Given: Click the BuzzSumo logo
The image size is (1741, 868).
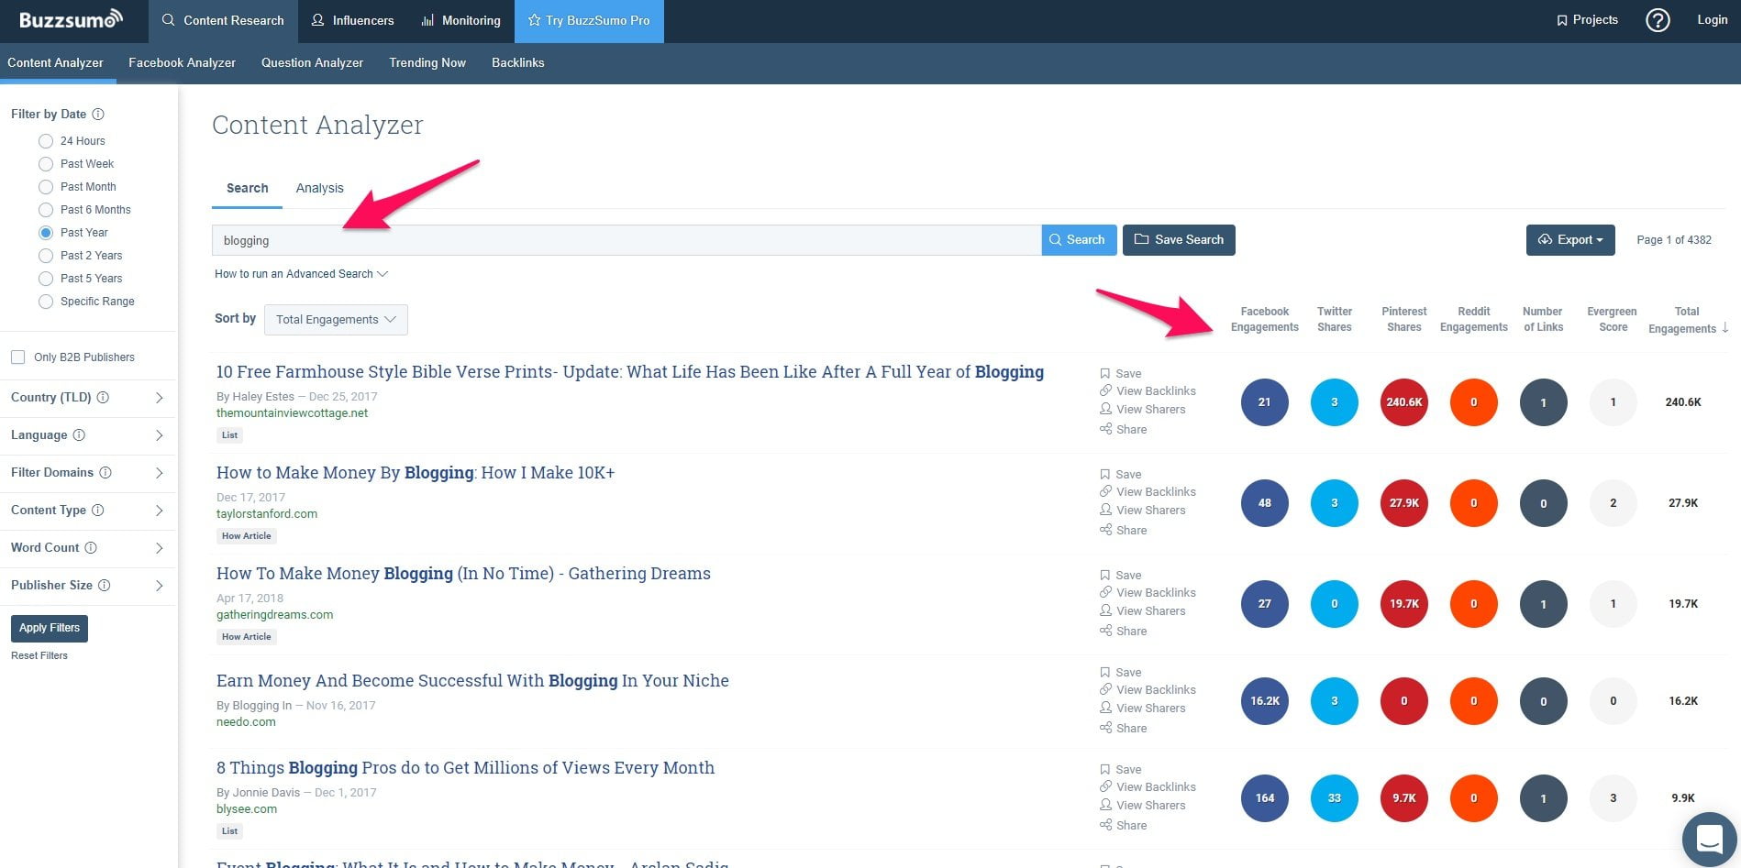Looking at the screenshot, I should click(71, 19).
